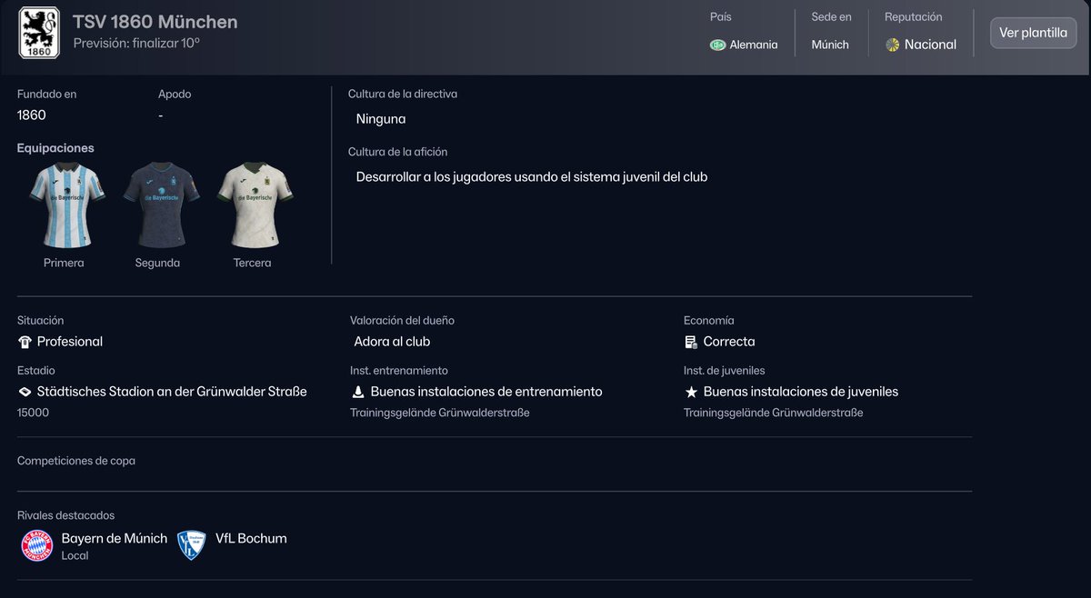This screenshot has height=598, width=1091.
Task: Click 'Buenas instalaciones de juveniles' text
Action: 801,392
